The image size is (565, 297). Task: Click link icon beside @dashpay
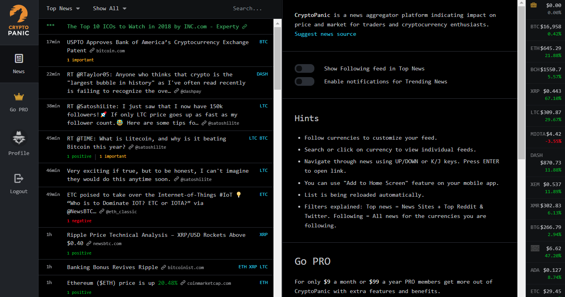click(x=176, y=91)
